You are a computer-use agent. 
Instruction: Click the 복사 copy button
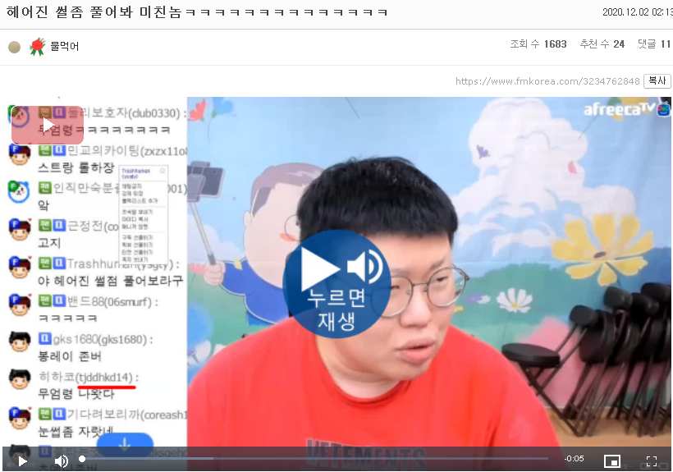point(657,80)
